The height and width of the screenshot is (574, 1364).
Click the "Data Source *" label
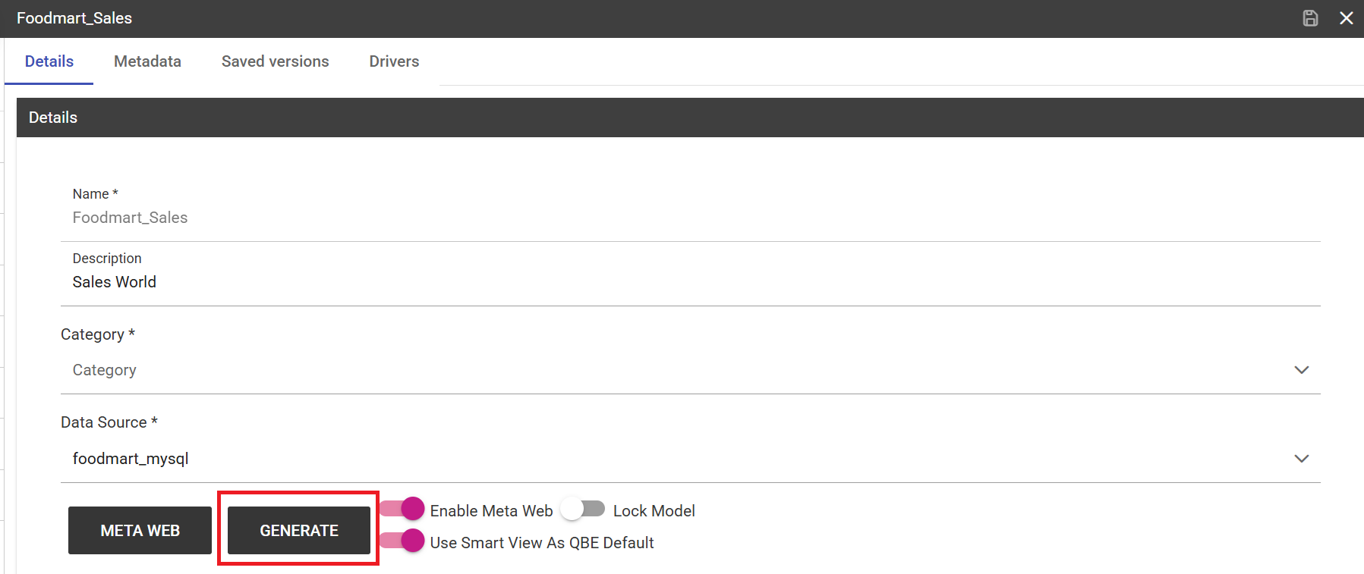pyautogui.click(x=109, y=422)
